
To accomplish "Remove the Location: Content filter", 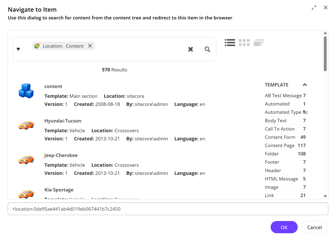I will point(90,46).
